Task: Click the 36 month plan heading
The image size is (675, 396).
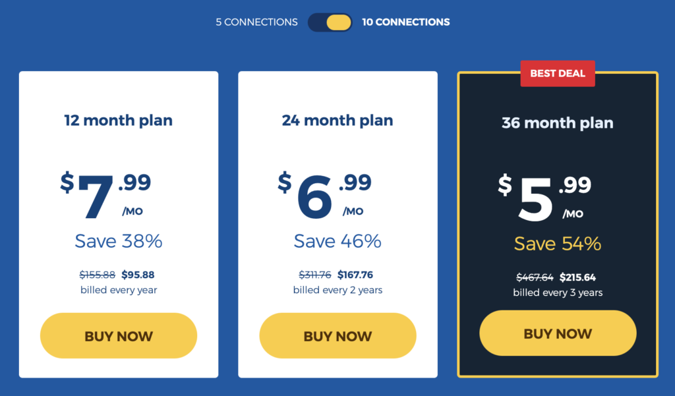Action: click(x=558, y=123)
